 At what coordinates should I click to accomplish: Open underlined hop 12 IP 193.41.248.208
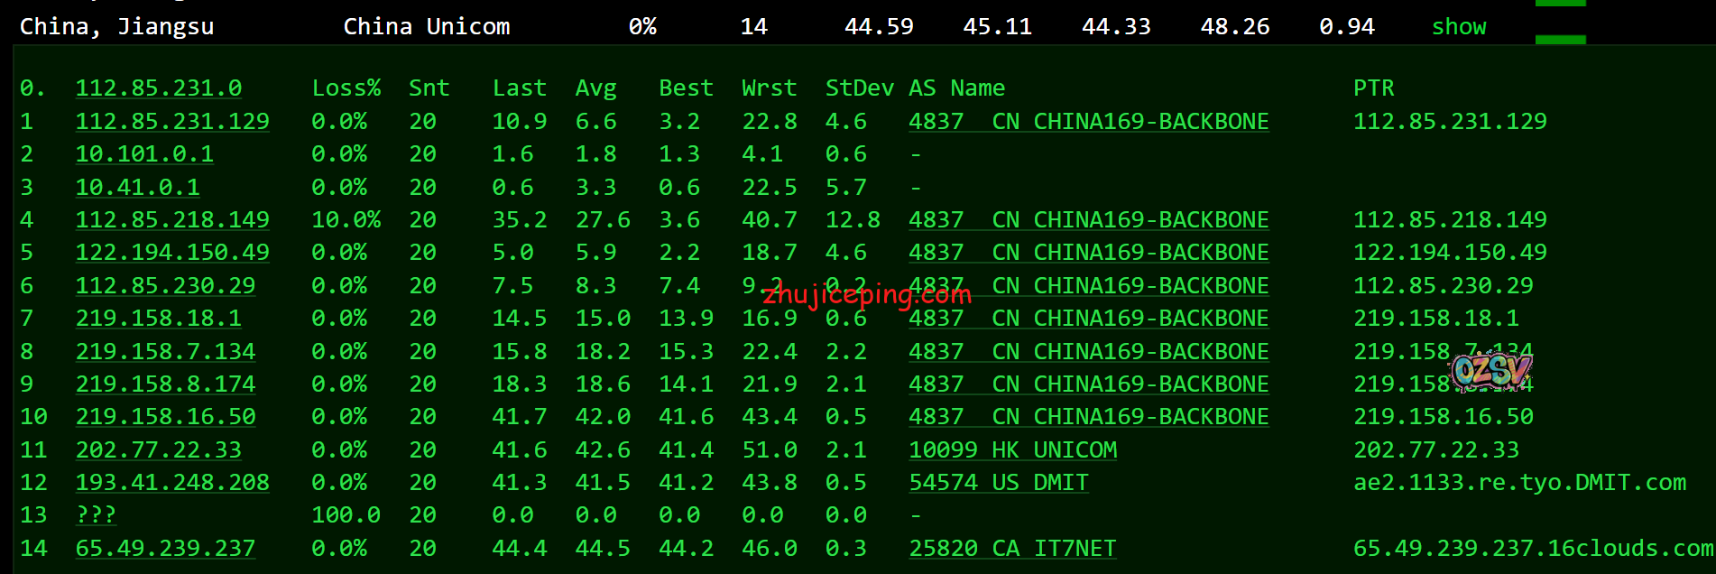(x=172, y=483)
